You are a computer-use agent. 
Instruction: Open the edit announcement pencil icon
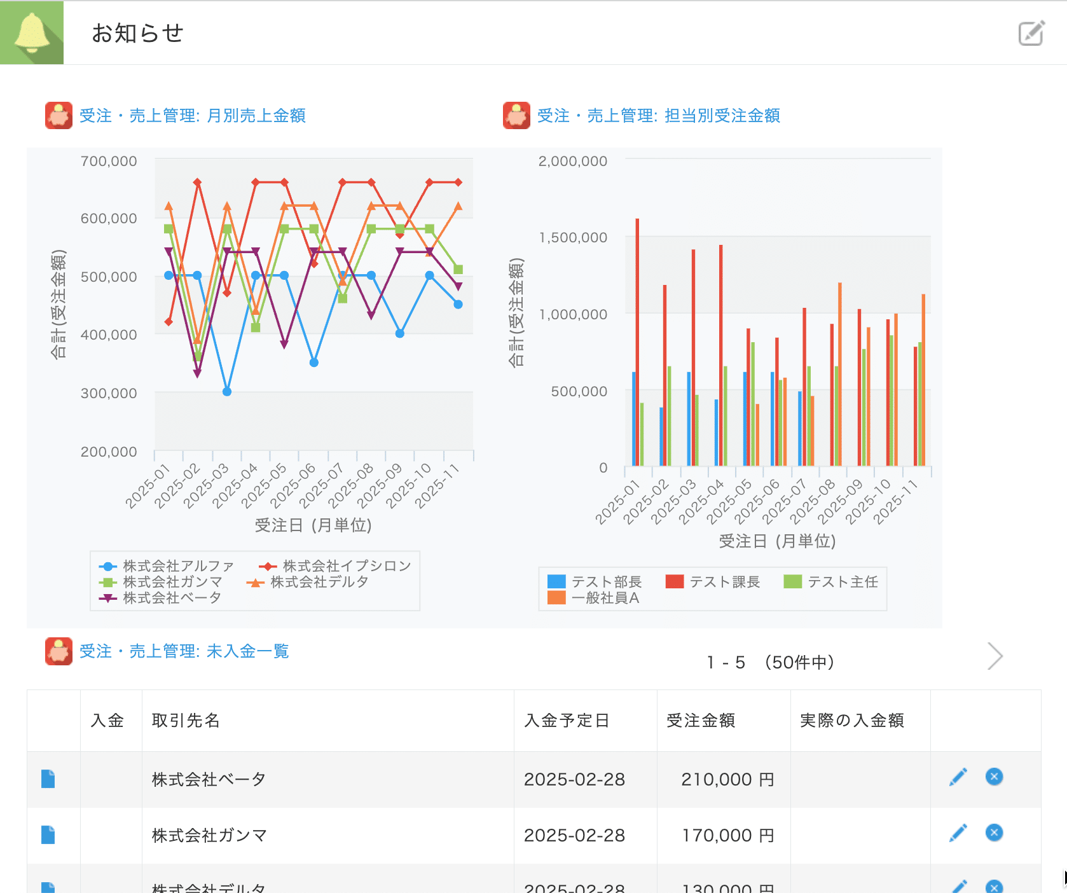click(x=1031, y=33)
